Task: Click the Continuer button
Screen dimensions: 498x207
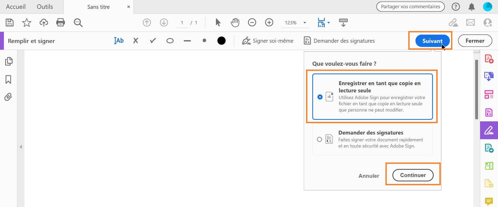Action: 413,175
